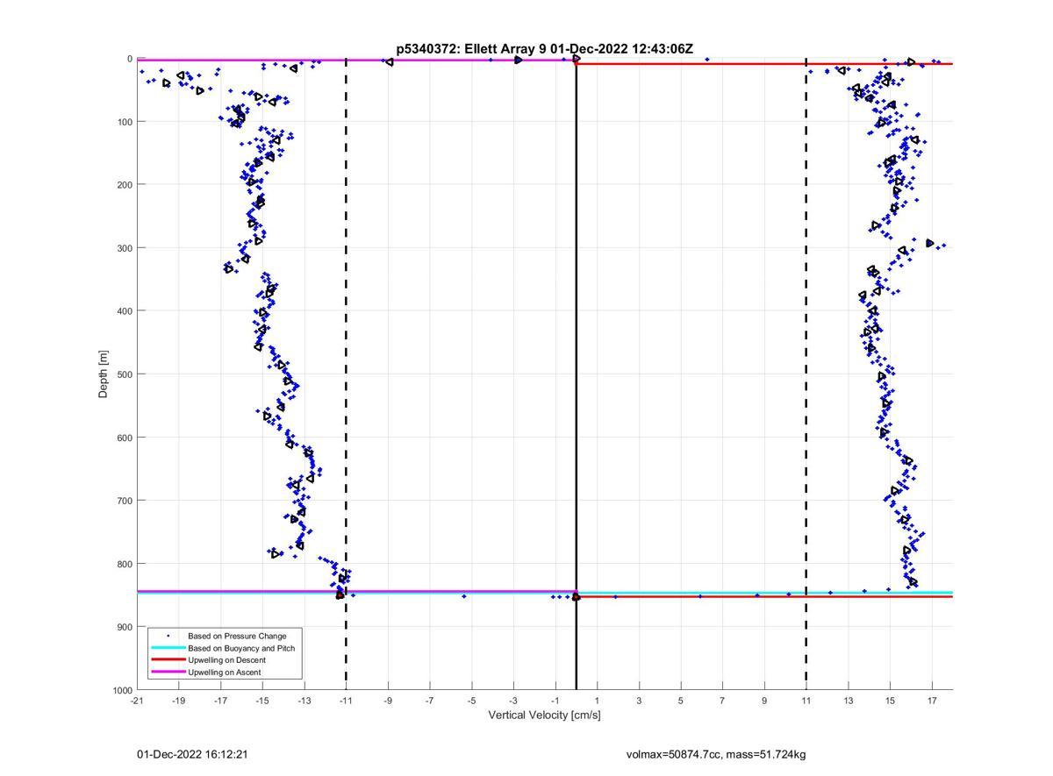This screenshot has height=776, width=1053.
Task: Click the x-axis tick label '-21'
Action: 136,701
